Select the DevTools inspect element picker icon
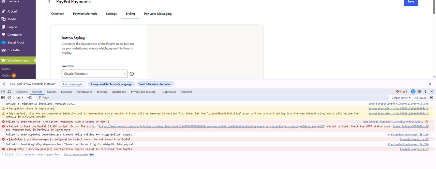The image size is (436, 169). 3,92
